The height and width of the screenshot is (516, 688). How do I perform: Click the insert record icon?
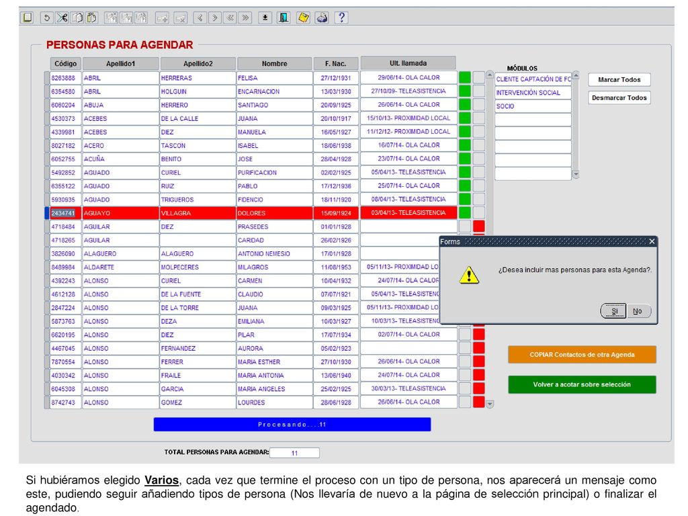pyautogui.click(x=163, y=18)
